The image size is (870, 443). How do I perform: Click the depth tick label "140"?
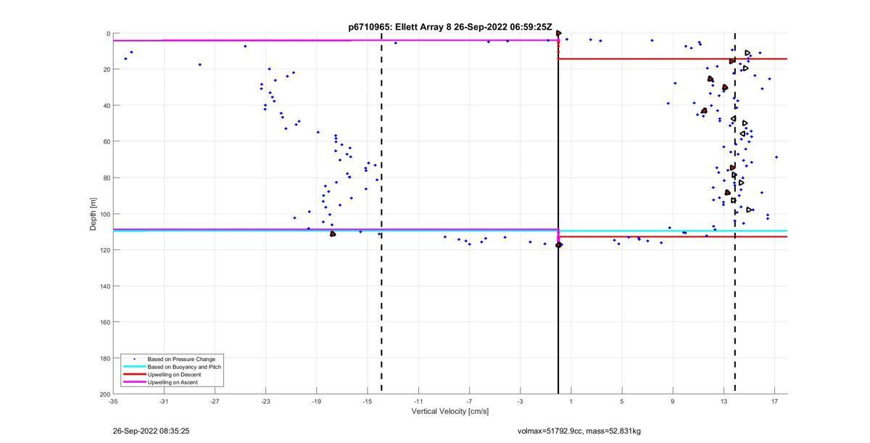pos(105,286)
